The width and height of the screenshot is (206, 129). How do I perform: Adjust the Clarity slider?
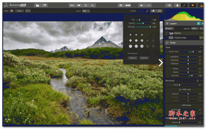click(x=188, y=85)
